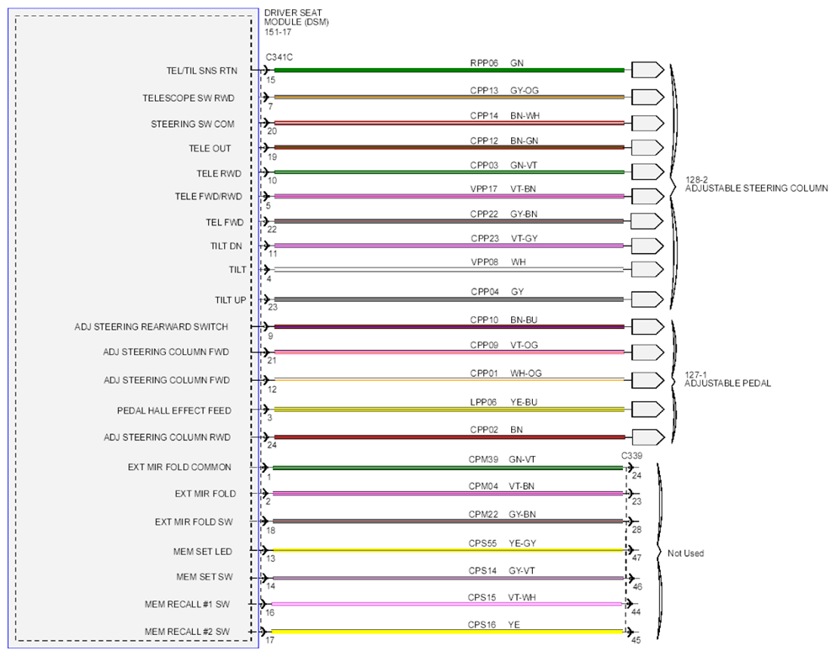Image resolution: width=836 pixels, height=656 pixels.
Task: Click the TILT DN signal label
Action: 226,246
